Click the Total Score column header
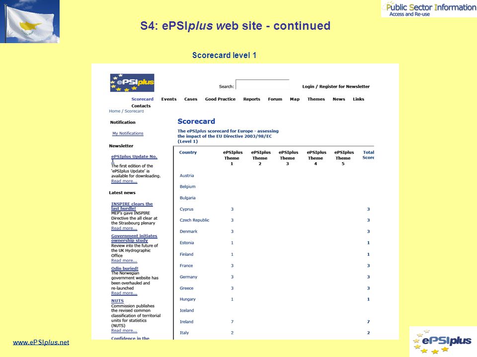 (368, 155)
